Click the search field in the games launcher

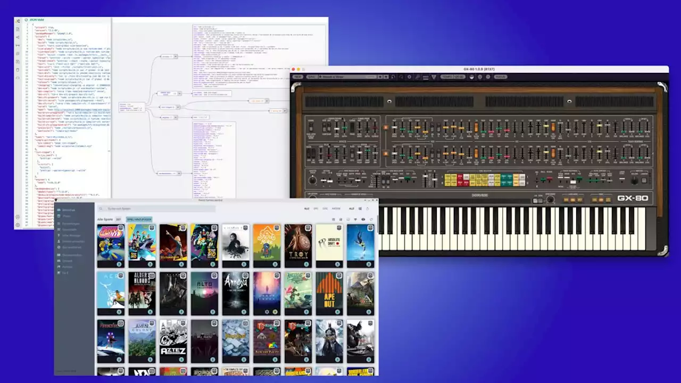[x=156, y=209]
